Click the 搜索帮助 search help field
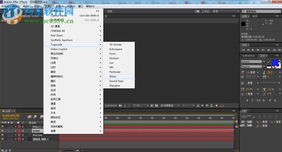282x152 pixels. [261, 11]
